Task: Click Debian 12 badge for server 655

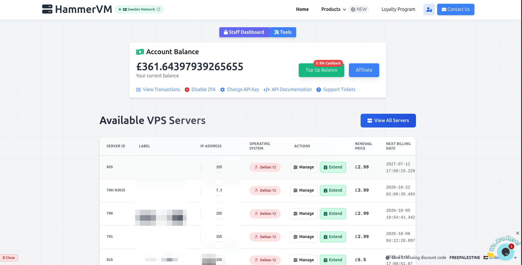Action: (x=265, y=167)
